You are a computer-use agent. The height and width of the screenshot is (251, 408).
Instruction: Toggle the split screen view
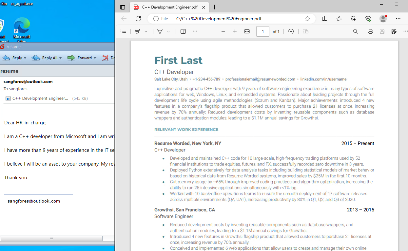(x=324, y=19)
